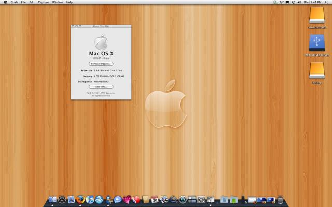Screen dimensions: 332x207
Task: Open the Edit menu
Action: (32, 2)
